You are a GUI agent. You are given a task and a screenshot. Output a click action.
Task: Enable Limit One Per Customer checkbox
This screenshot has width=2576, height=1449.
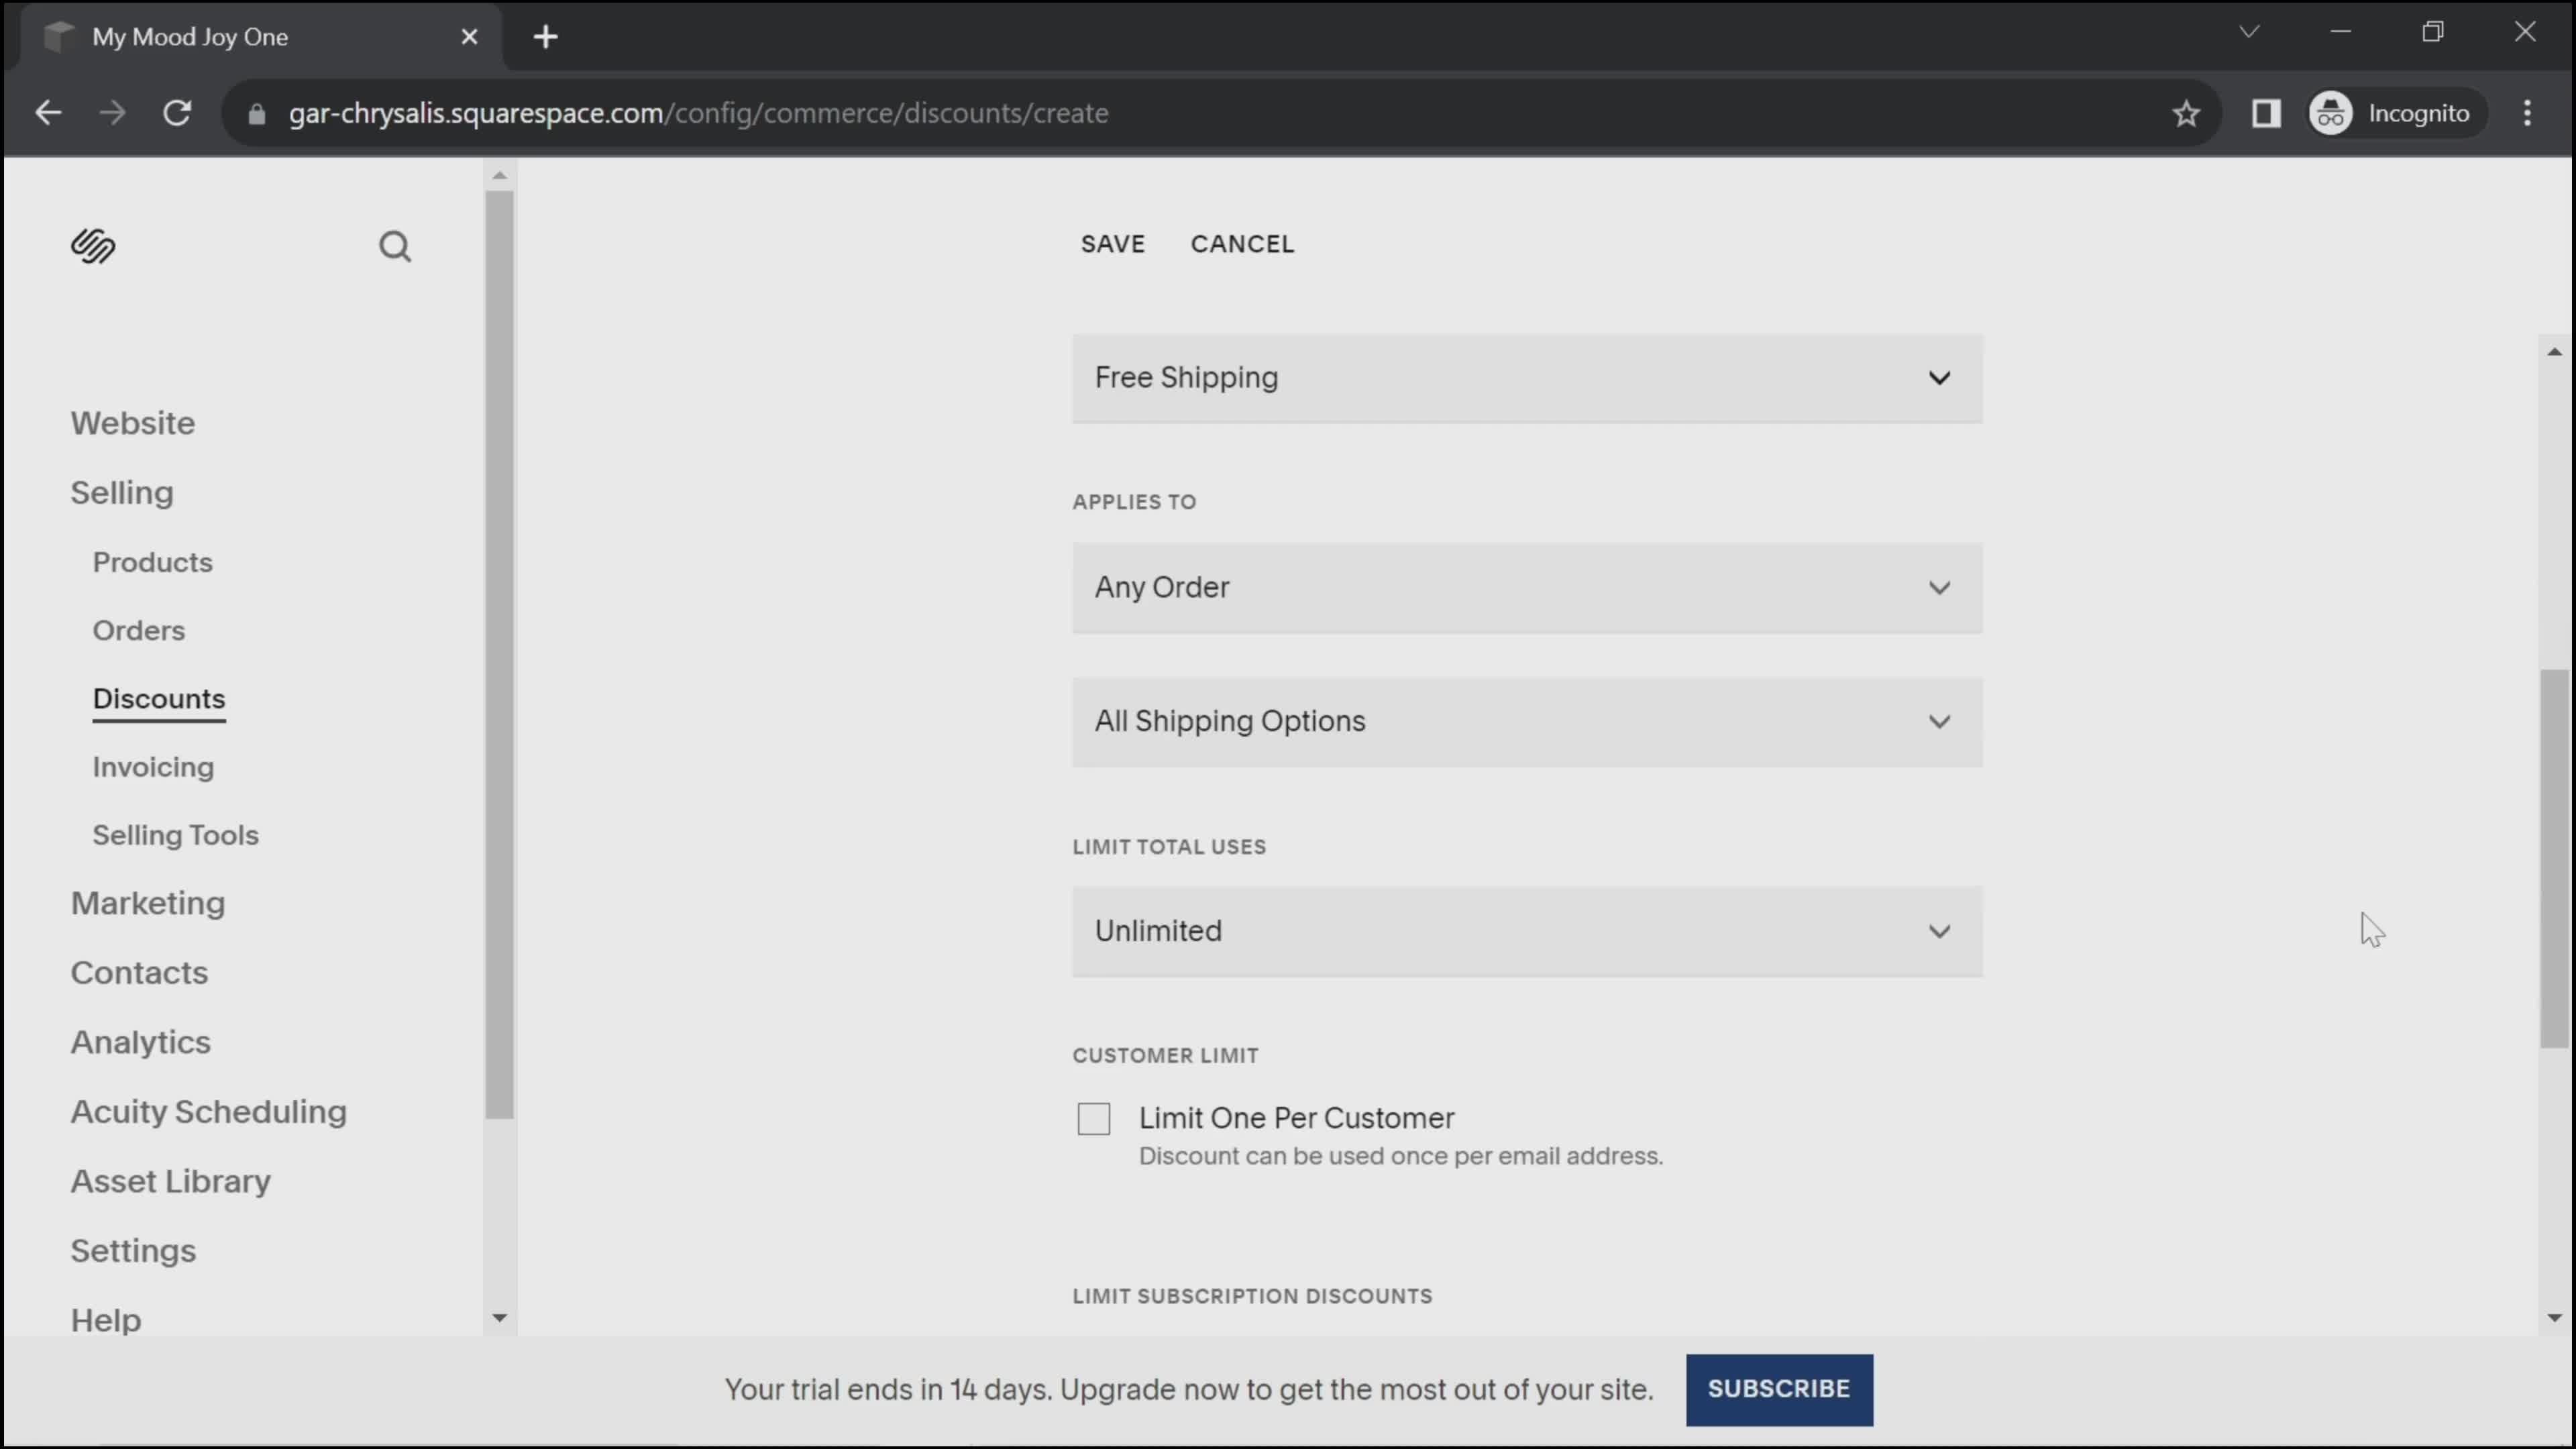pyautogui.click(x=1095, y=1118)
